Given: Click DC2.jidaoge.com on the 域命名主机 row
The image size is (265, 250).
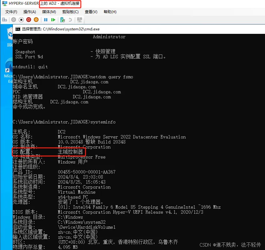Looking at the screenshot, I should point(77,87).
